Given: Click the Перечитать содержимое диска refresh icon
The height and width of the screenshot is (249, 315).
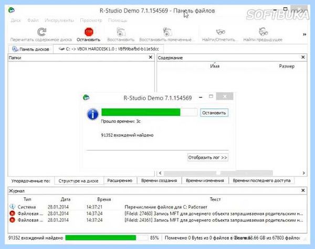Looking at the screenshot, I should (42, 31).
